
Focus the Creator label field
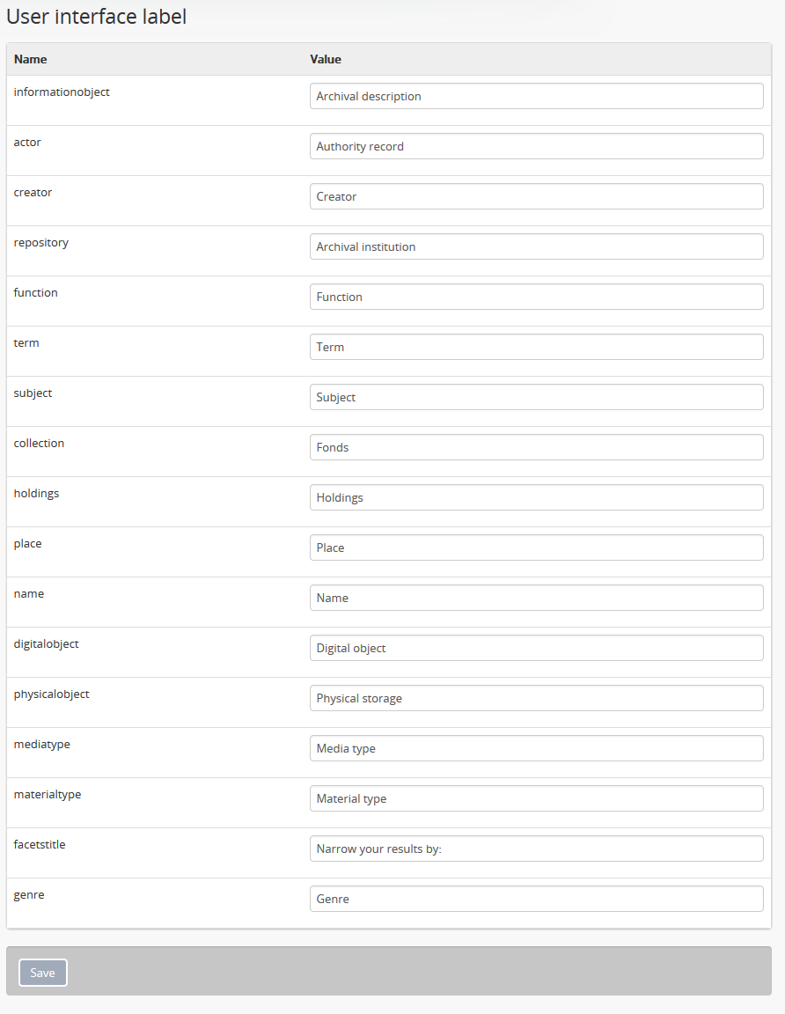click(536, 196)
